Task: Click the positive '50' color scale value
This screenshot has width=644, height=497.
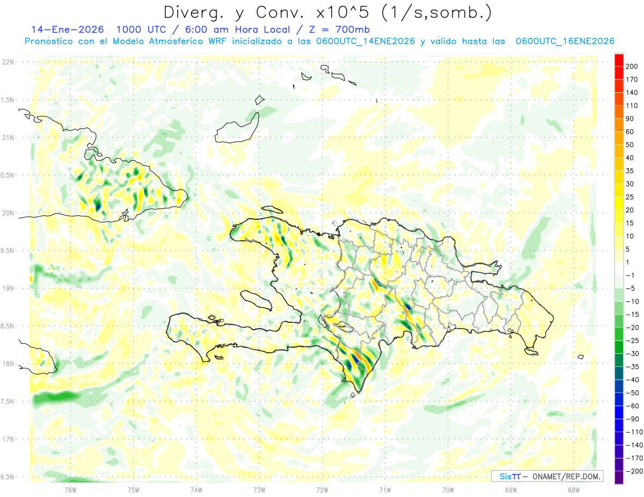Action: pyautogui.click(x=630, y=145)
